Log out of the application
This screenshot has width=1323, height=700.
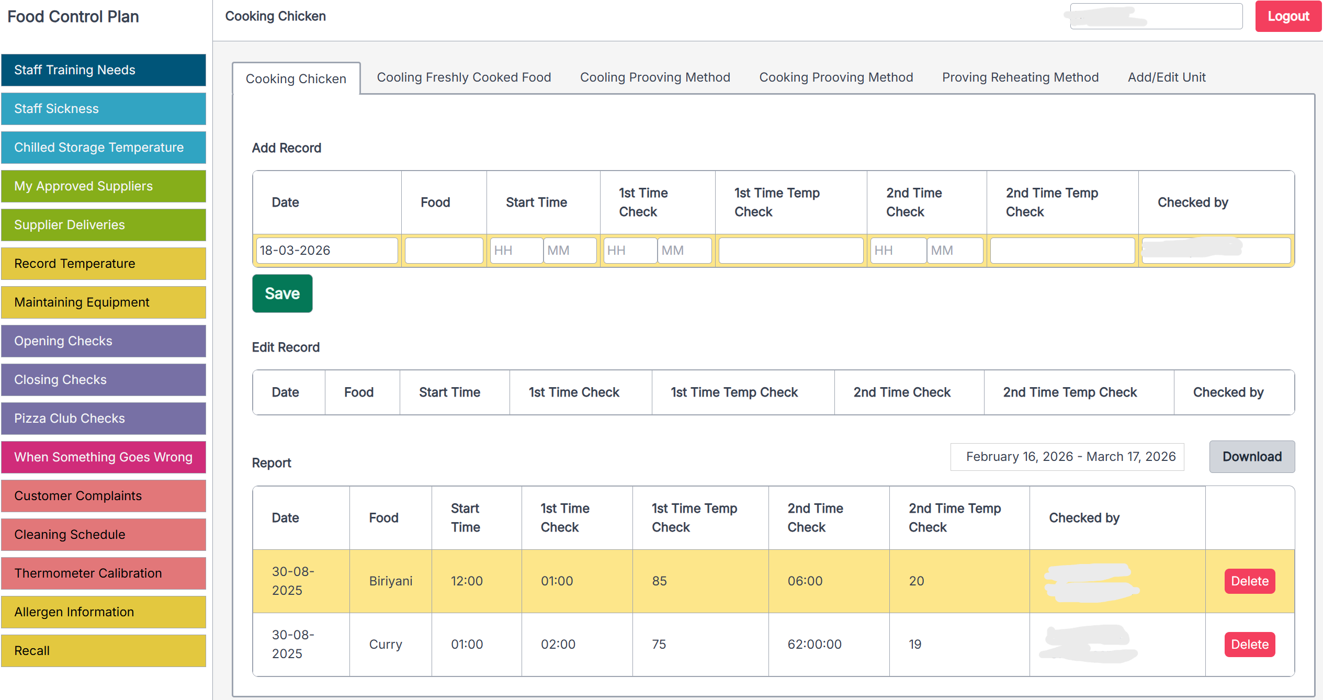1287,16
